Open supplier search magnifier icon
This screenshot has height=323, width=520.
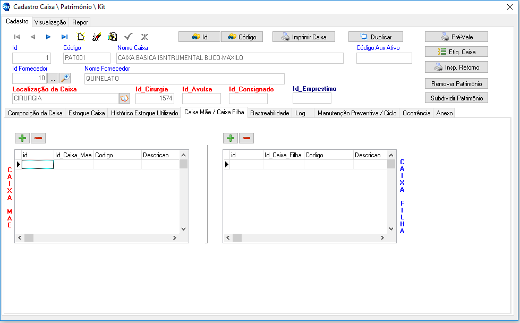(x=65, y=79)
